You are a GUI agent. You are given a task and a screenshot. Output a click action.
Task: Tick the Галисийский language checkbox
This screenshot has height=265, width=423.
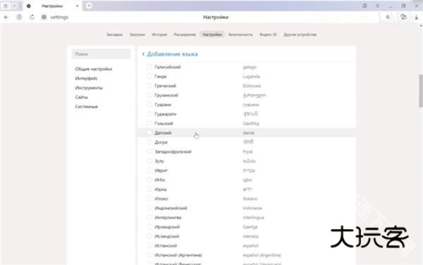click(149, 67)
